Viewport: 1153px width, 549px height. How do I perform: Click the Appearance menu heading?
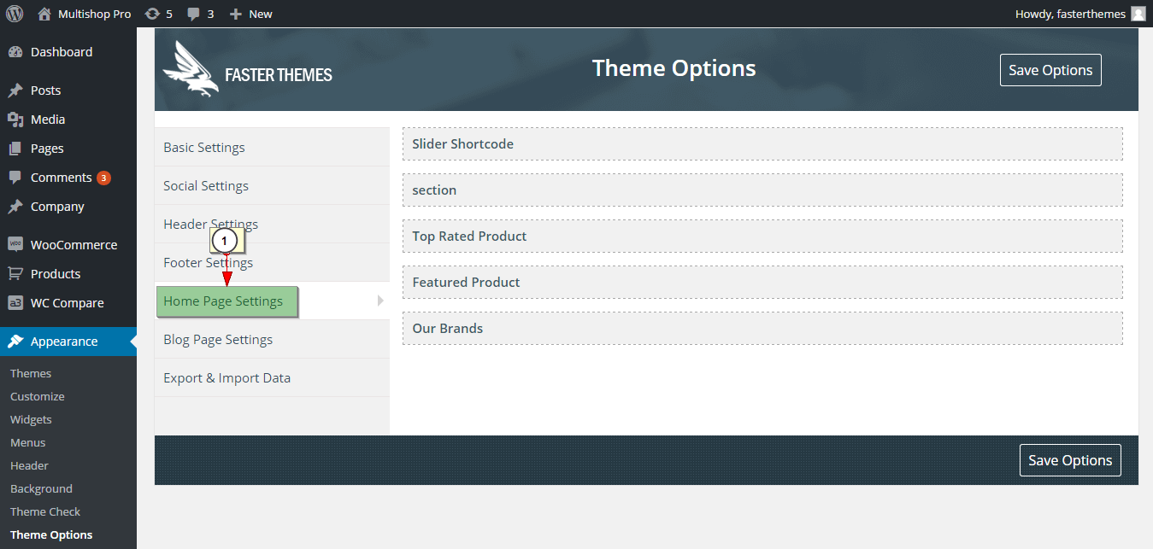68,342
